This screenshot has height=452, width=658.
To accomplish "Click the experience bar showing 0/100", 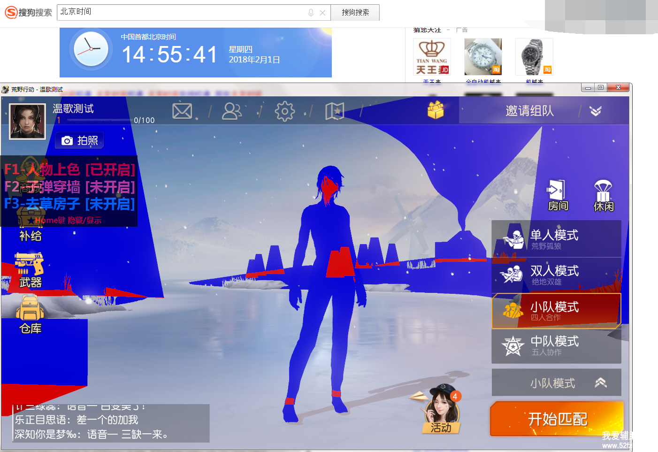I will click(99, 121).
